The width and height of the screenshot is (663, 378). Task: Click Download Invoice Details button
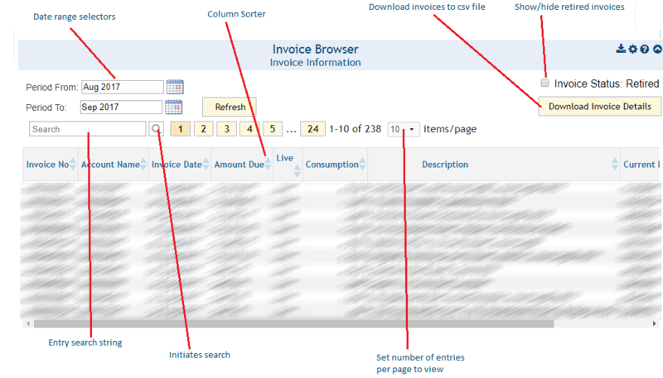pos(599,107)
